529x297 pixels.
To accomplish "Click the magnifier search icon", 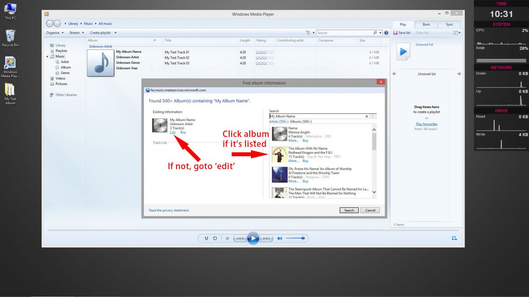I will (x=375, y=33).
